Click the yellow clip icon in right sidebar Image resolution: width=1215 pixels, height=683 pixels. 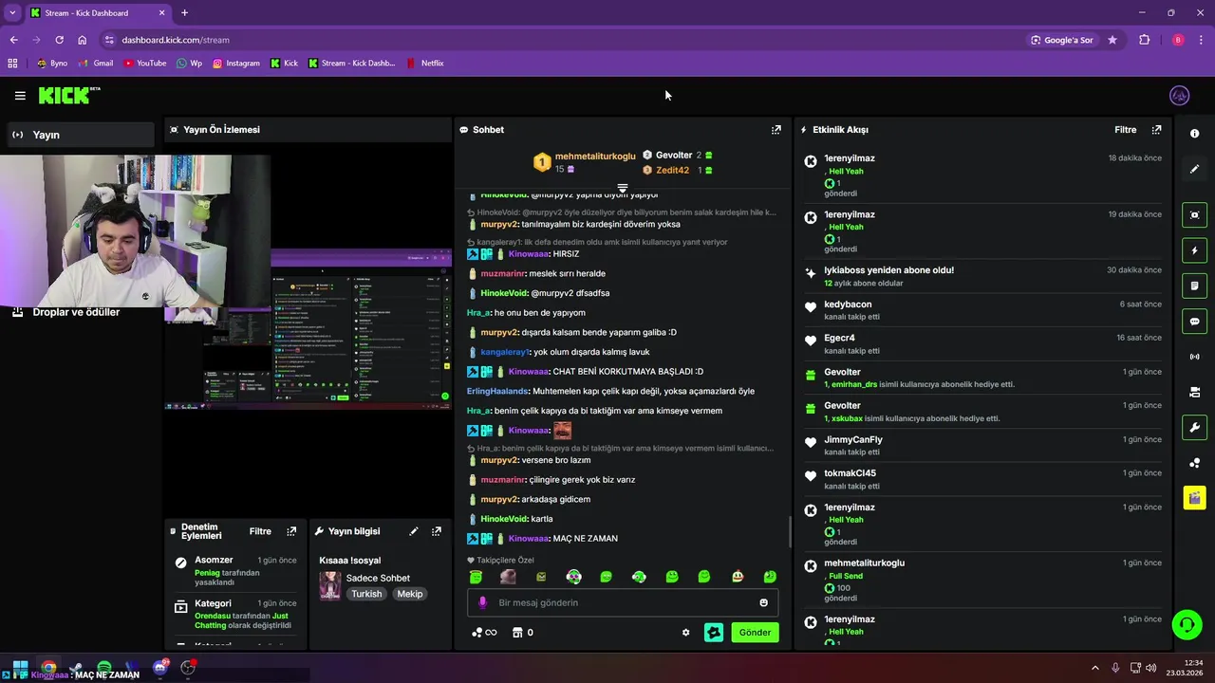coord(1194,498)
